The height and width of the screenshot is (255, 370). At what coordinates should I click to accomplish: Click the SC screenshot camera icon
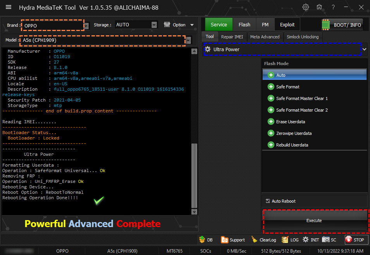pyautogui.click(x=325, y=239)
